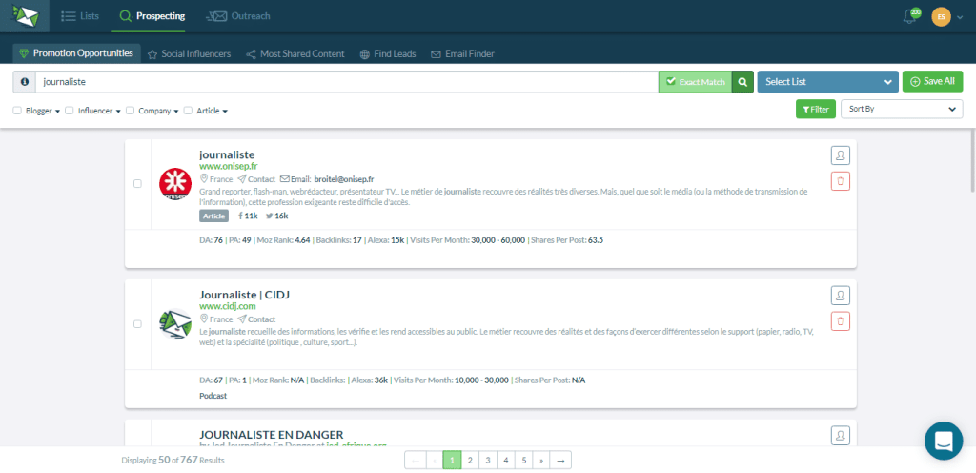Check the Blogger filter checkbox
This screenshot has width=976, height=473.
point(17,111)
